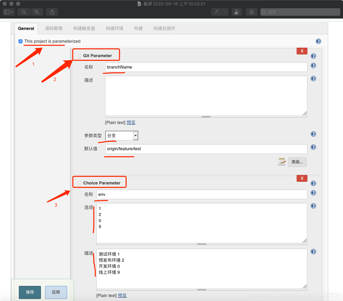Edit the branchName name field
This screenshot has width=343, height=301.
pyautogui.click(x=206, y=67)
